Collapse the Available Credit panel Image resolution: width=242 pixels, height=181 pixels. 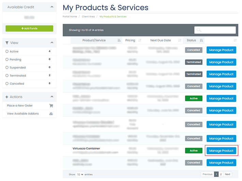pyautogui.click(x=52, y=7)
